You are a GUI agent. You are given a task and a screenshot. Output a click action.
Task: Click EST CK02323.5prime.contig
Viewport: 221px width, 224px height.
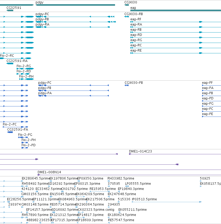[81, 213]
